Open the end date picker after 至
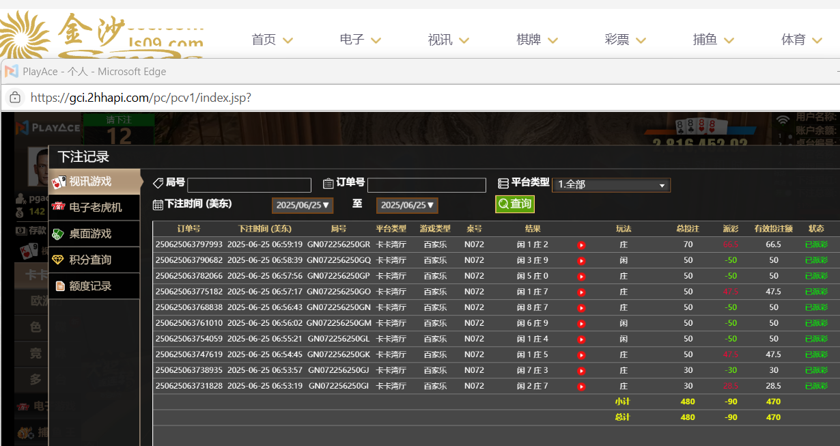The height and width of the screenshot is (446, 840). (406, 205)
